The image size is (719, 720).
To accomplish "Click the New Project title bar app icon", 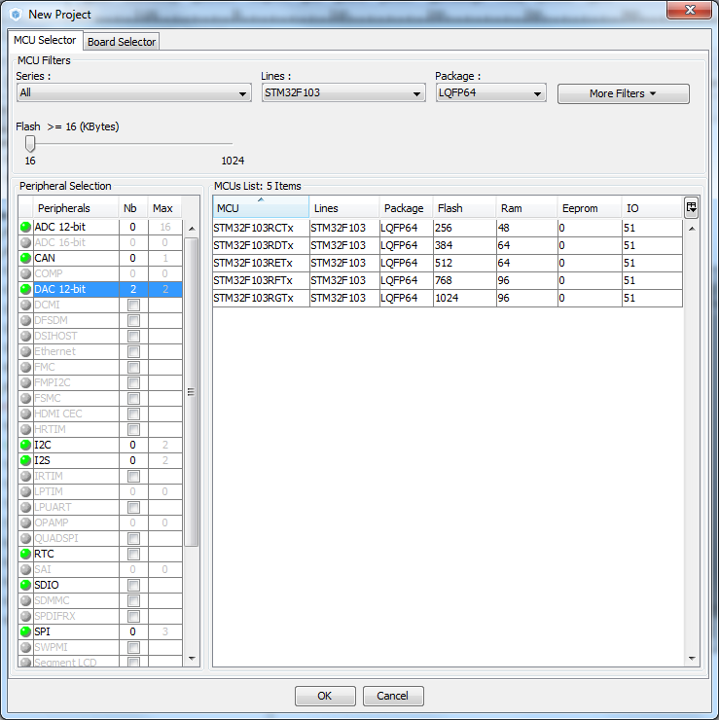I will click(x=16, y=15).
